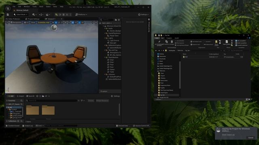Open the Actor menu in Unreal Editor
The image size is (259, 145).
[55, 7]
